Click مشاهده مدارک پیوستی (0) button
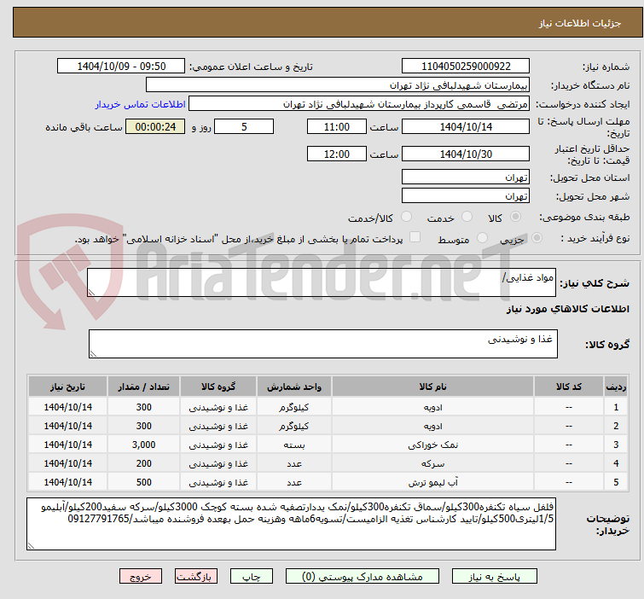Screen dimensions: 644x599 [363, 577]
